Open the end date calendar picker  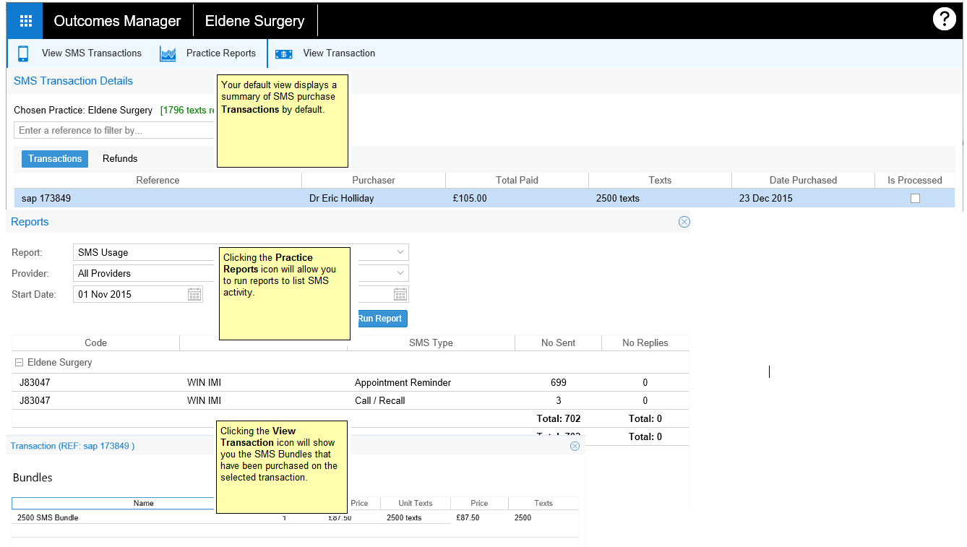400,294
